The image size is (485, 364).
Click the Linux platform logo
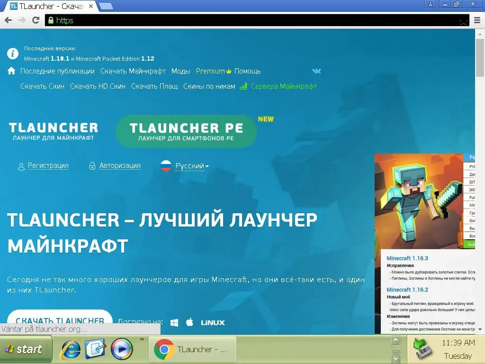(x=213, y=323)
